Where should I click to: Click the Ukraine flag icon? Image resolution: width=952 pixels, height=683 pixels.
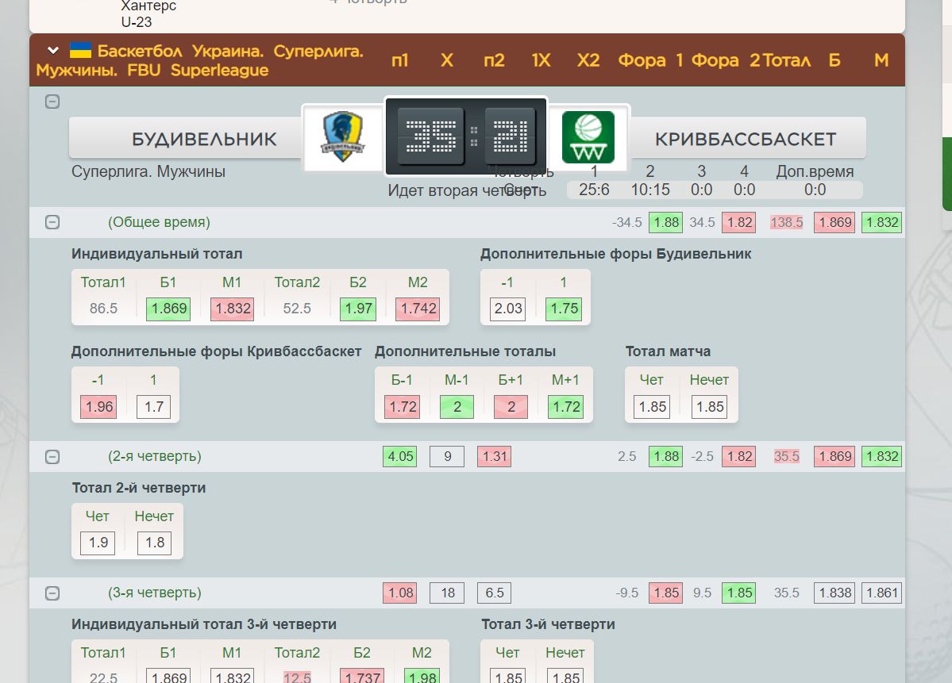pos(81,50)
